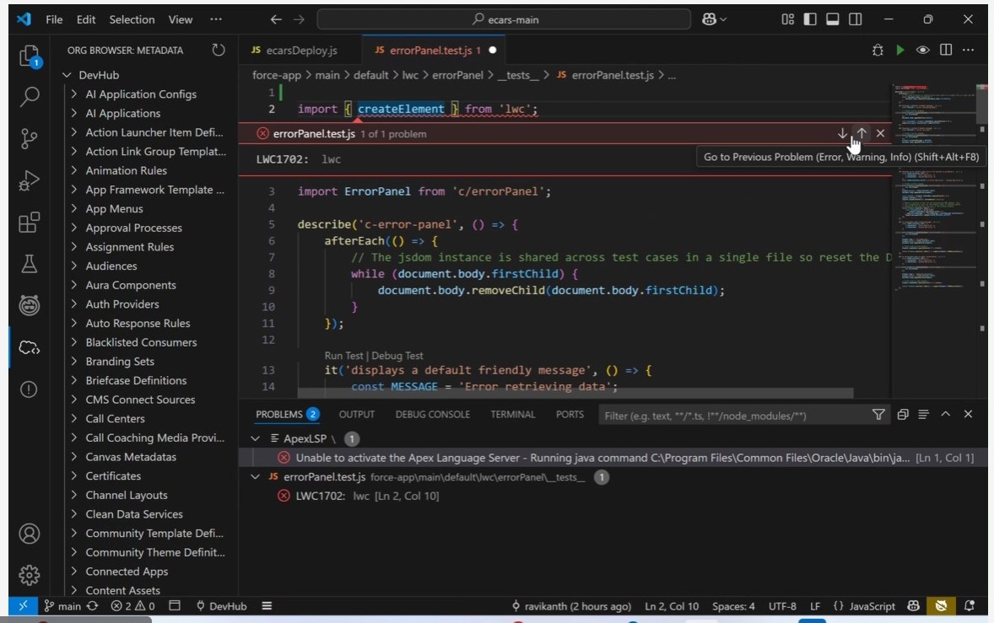Open the Extensions view
Viewport: 994px width, 623px height.
coord(30,223)
